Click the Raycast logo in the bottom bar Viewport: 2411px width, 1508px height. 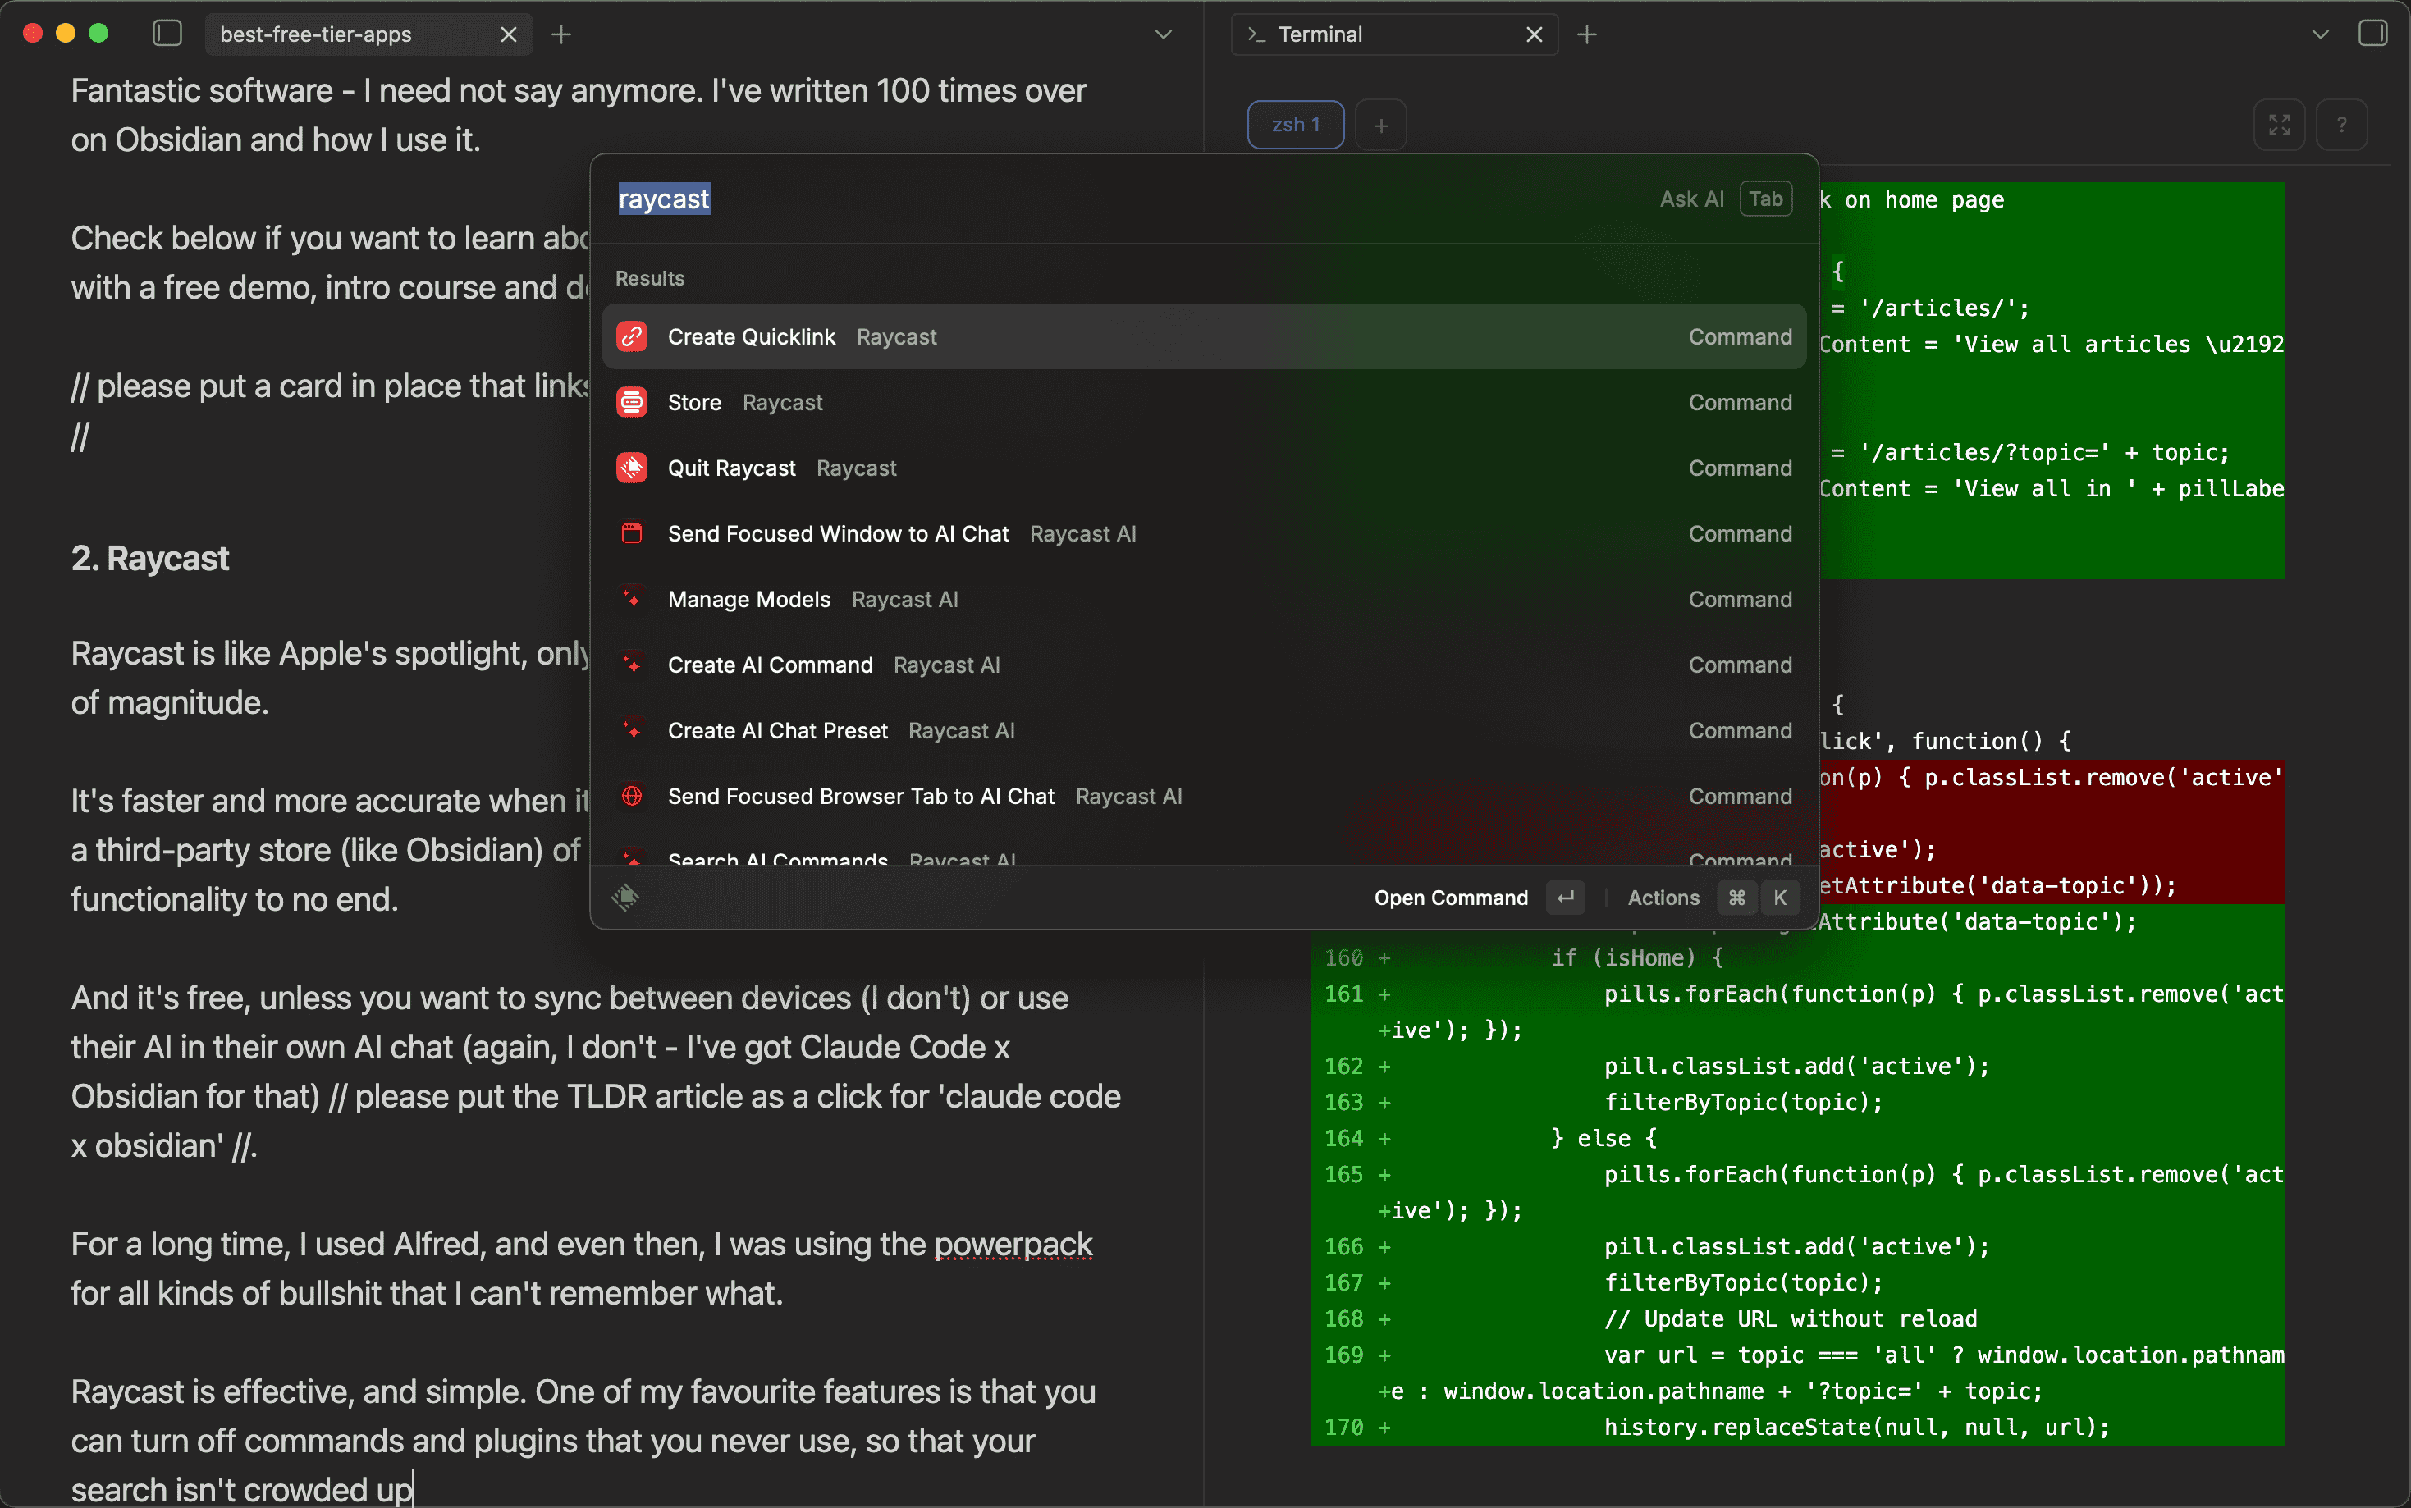coord(625,898)
